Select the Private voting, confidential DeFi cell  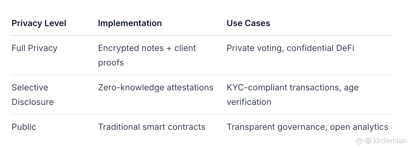(290, 48)
